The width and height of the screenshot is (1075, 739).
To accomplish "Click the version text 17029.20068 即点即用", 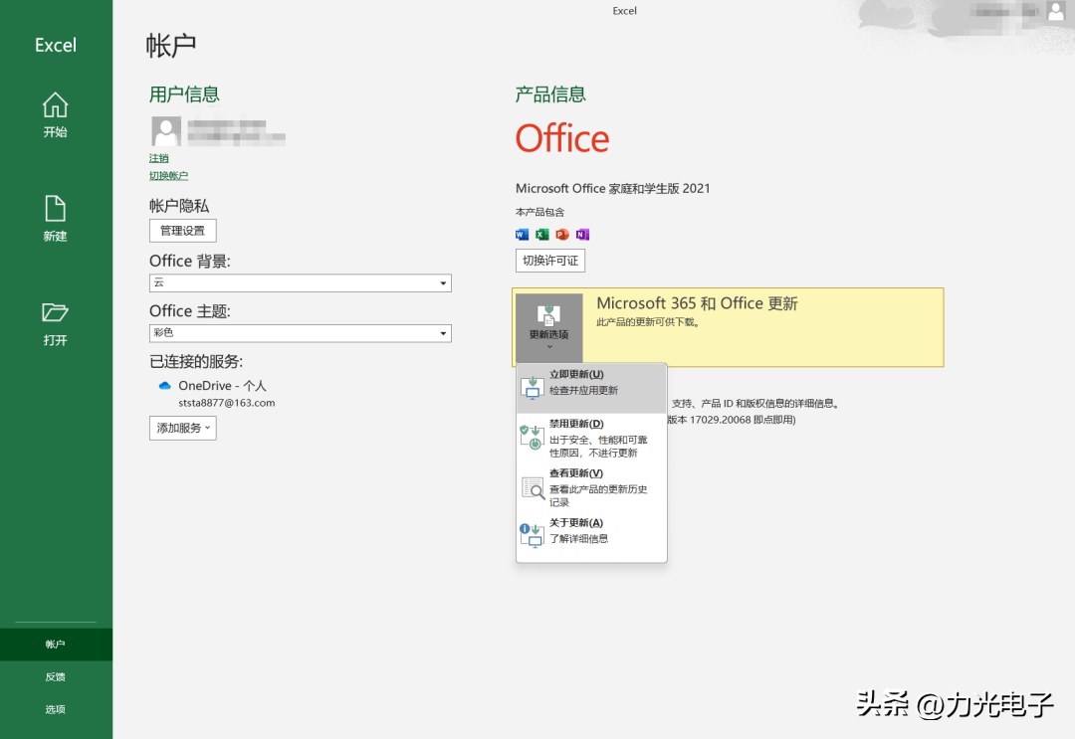I will 732,420.
